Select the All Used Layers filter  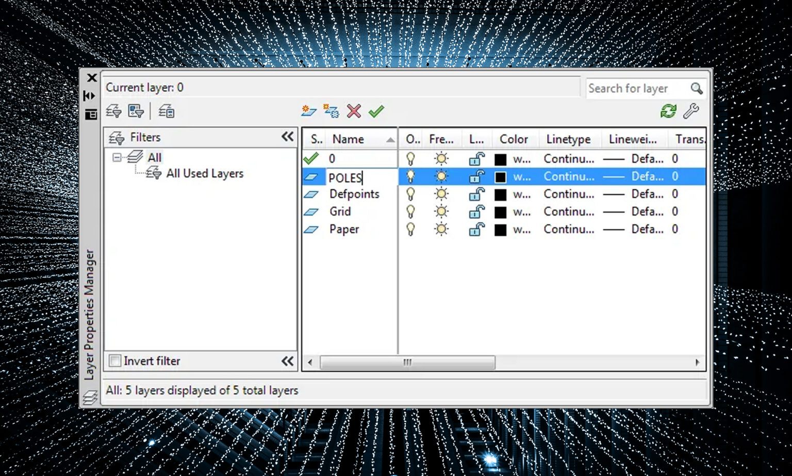(x=205, y=173)
